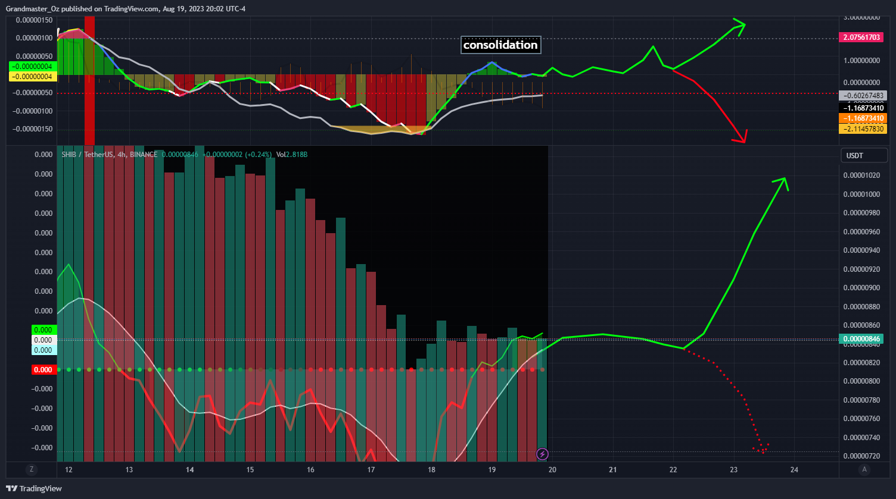Click the gray -0.60267483 price label
This screenshot has height=499, width=896.
click(863, 95)
